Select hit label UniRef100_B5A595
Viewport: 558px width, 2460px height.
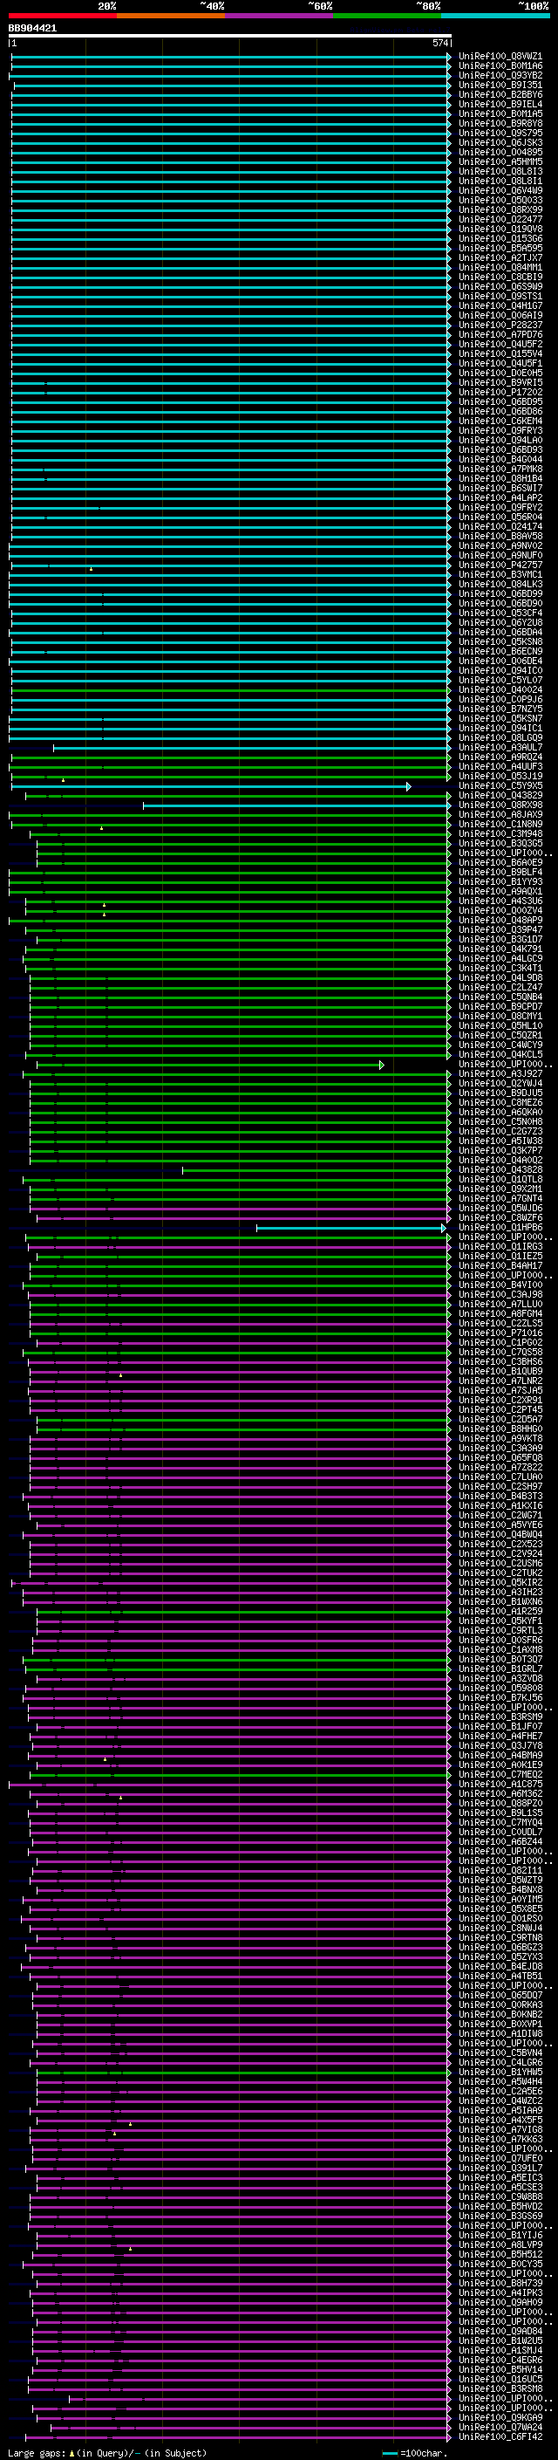500,249
